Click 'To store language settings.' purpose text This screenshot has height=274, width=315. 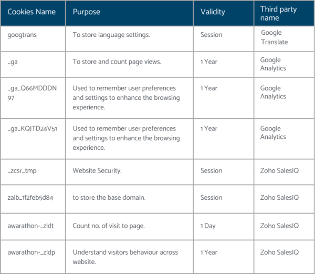coord(111,35)
